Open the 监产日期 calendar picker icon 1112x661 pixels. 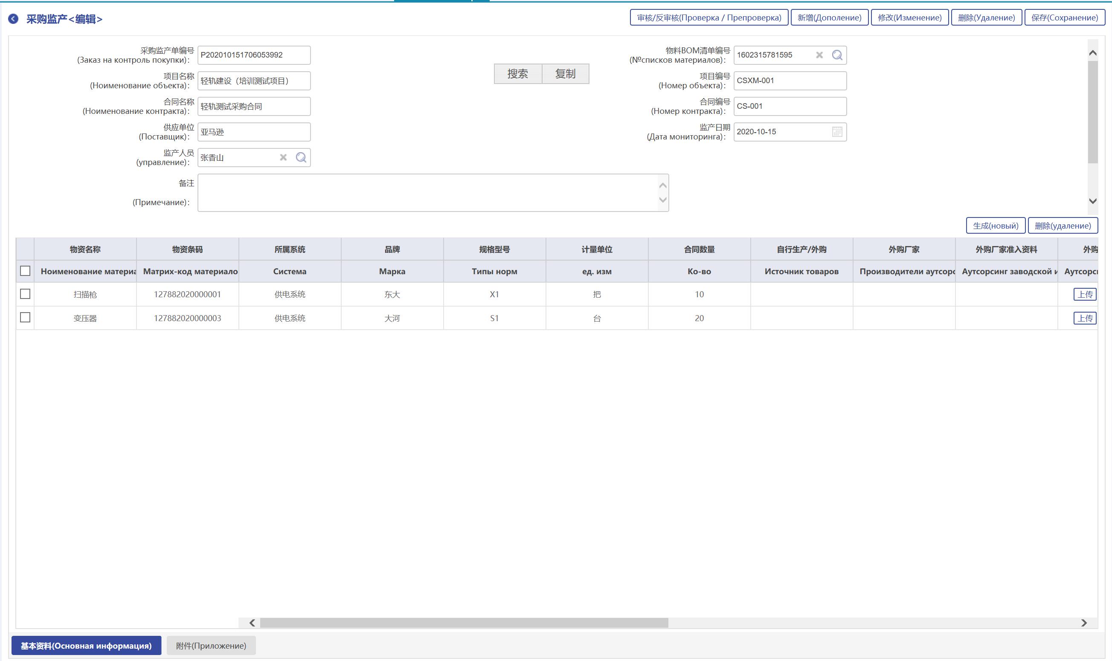point(837,132)
